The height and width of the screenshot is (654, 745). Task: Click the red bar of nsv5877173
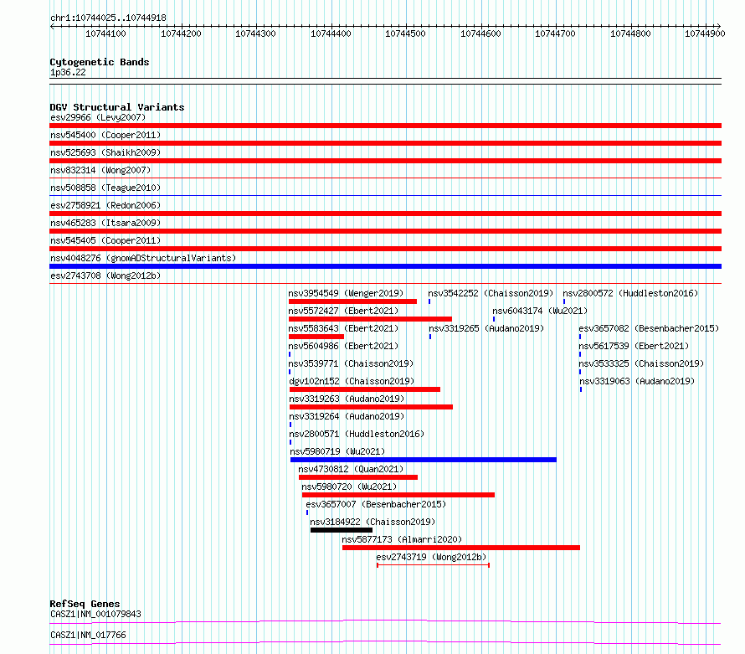(x=461, y=548)
